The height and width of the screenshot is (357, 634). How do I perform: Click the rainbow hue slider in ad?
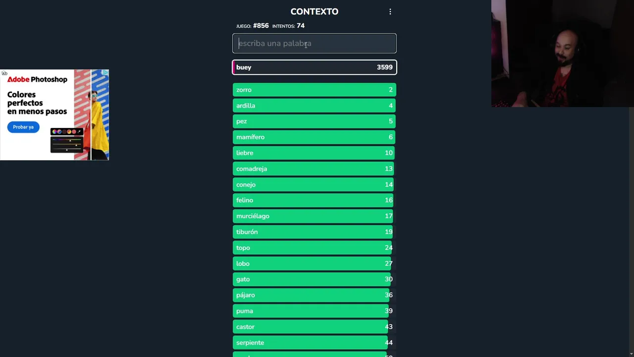click(x=66, y=140)
